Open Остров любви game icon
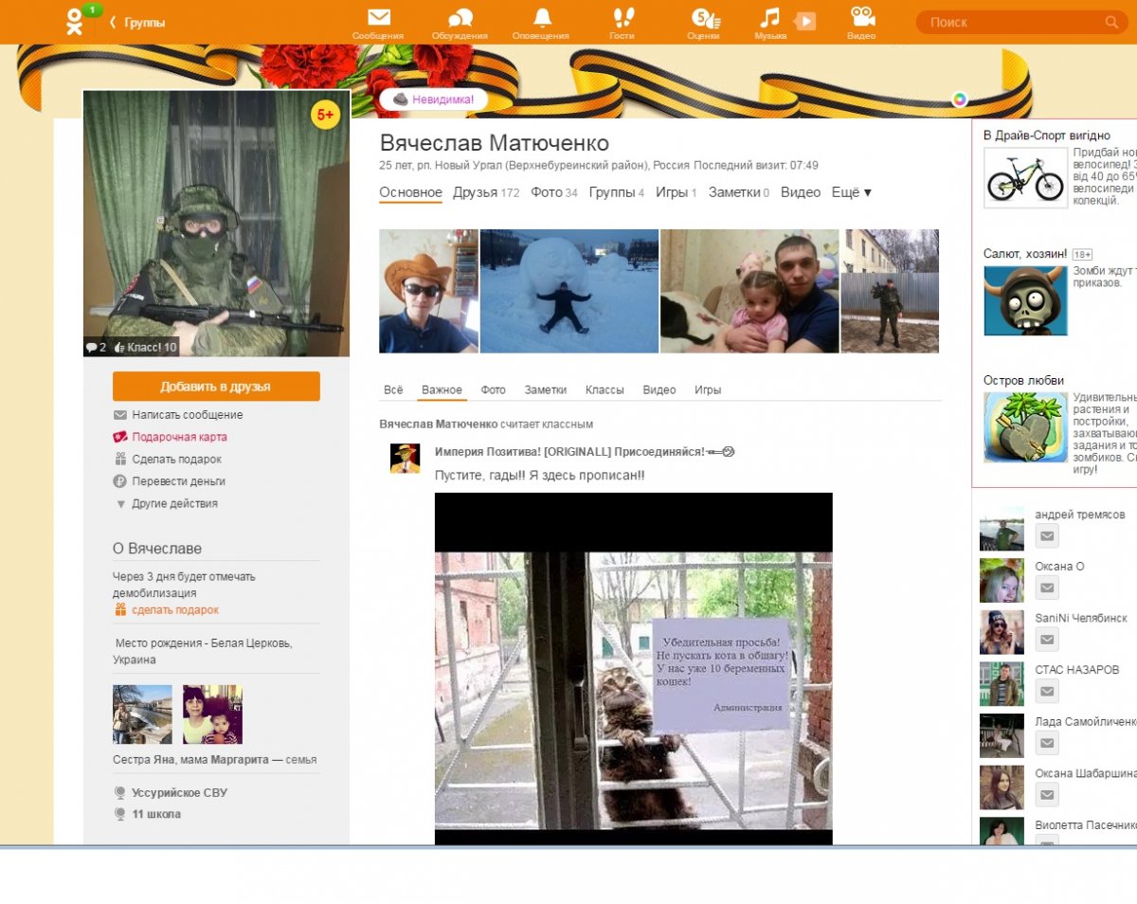The height and width of the screenshot is (904, 1137). click(x=1025, y=427)
